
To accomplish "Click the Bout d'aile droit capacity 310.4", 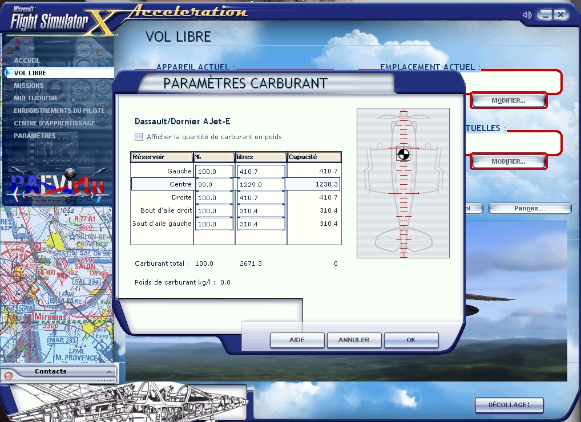I will [328, 210].
